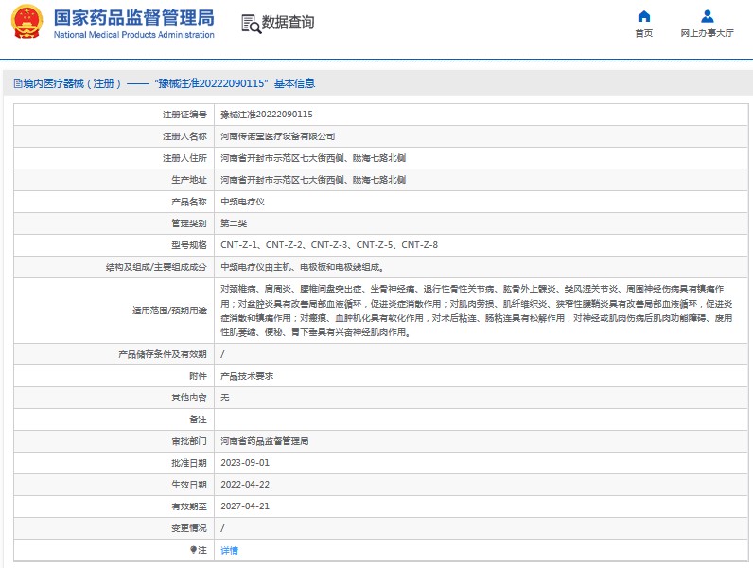The height and width of the screenshot is (568, 753).
Task: Click the 适用范围/预期用途 description paragraph
Action: pos(477,311)
